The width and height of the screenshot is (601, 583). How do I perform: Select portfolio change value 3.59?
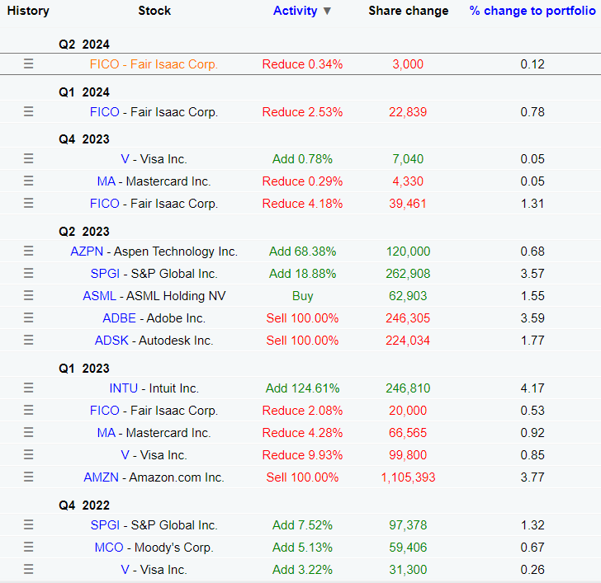click(x=532, y=317)
